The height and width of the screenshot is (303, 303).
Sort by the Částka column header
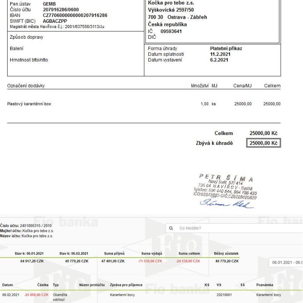pos(43,285)
